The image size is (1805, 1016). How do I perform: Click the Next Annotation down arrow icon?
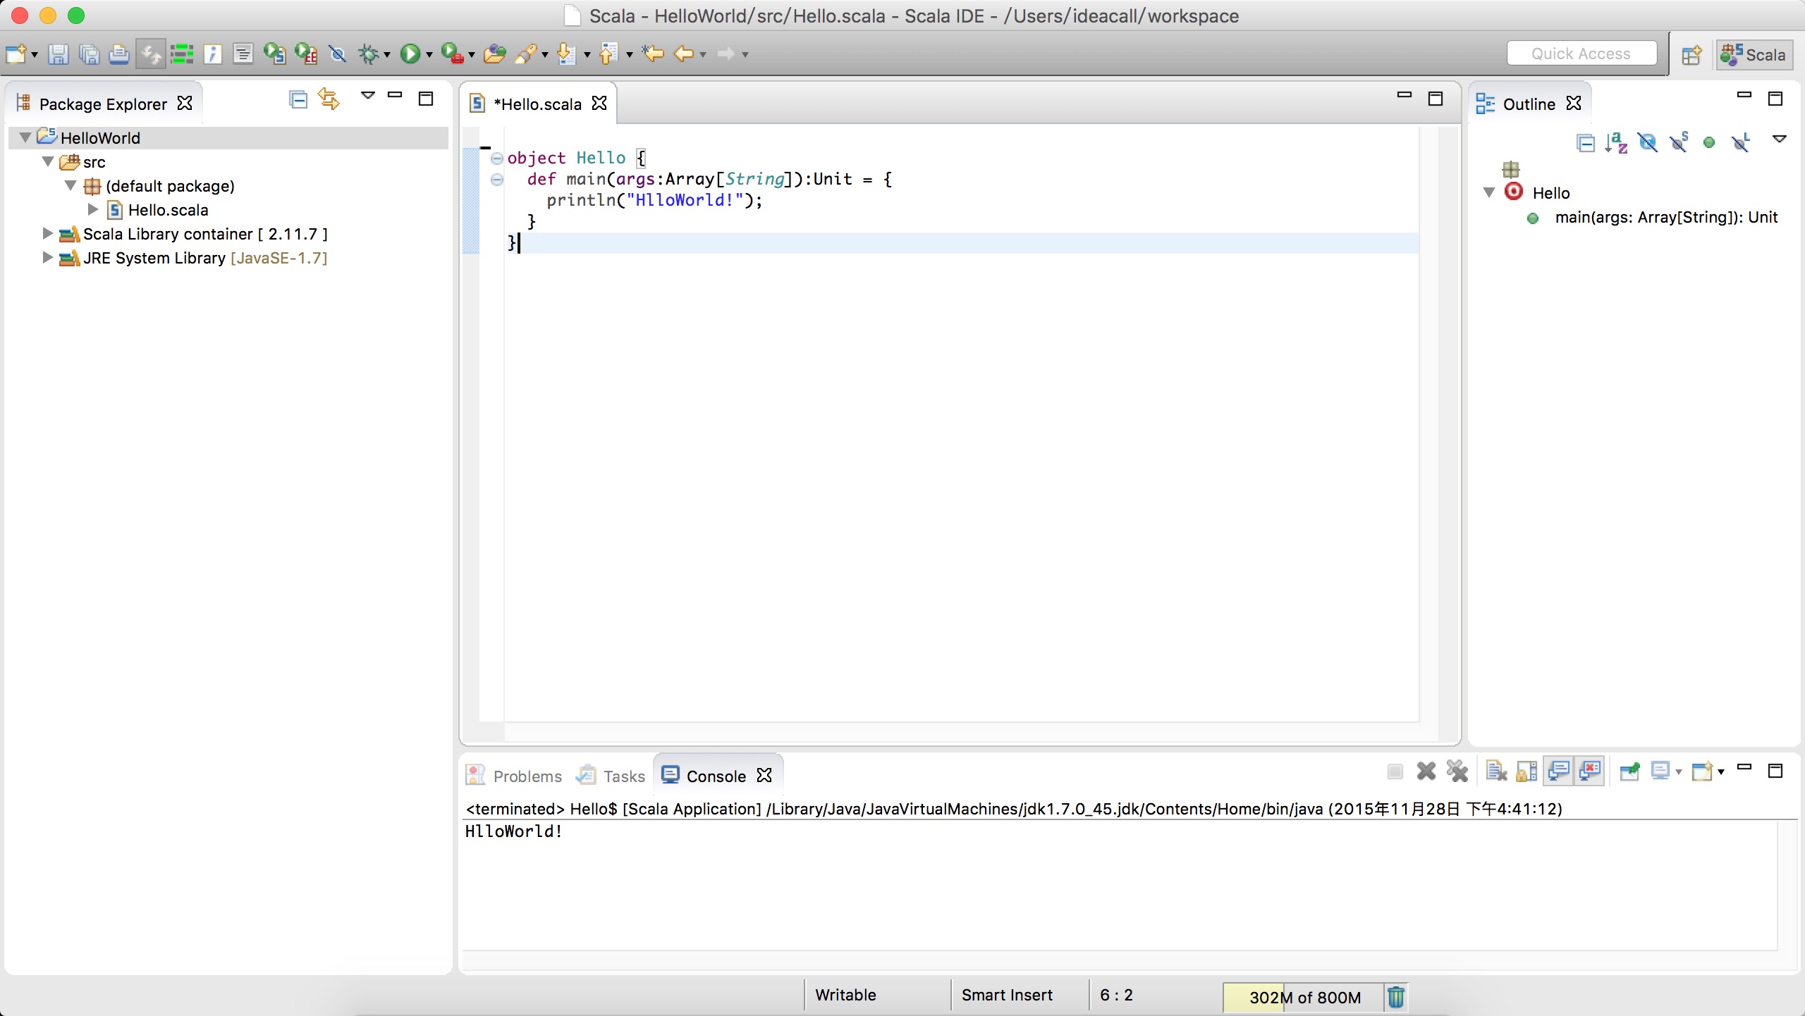[x=565, y=54]
